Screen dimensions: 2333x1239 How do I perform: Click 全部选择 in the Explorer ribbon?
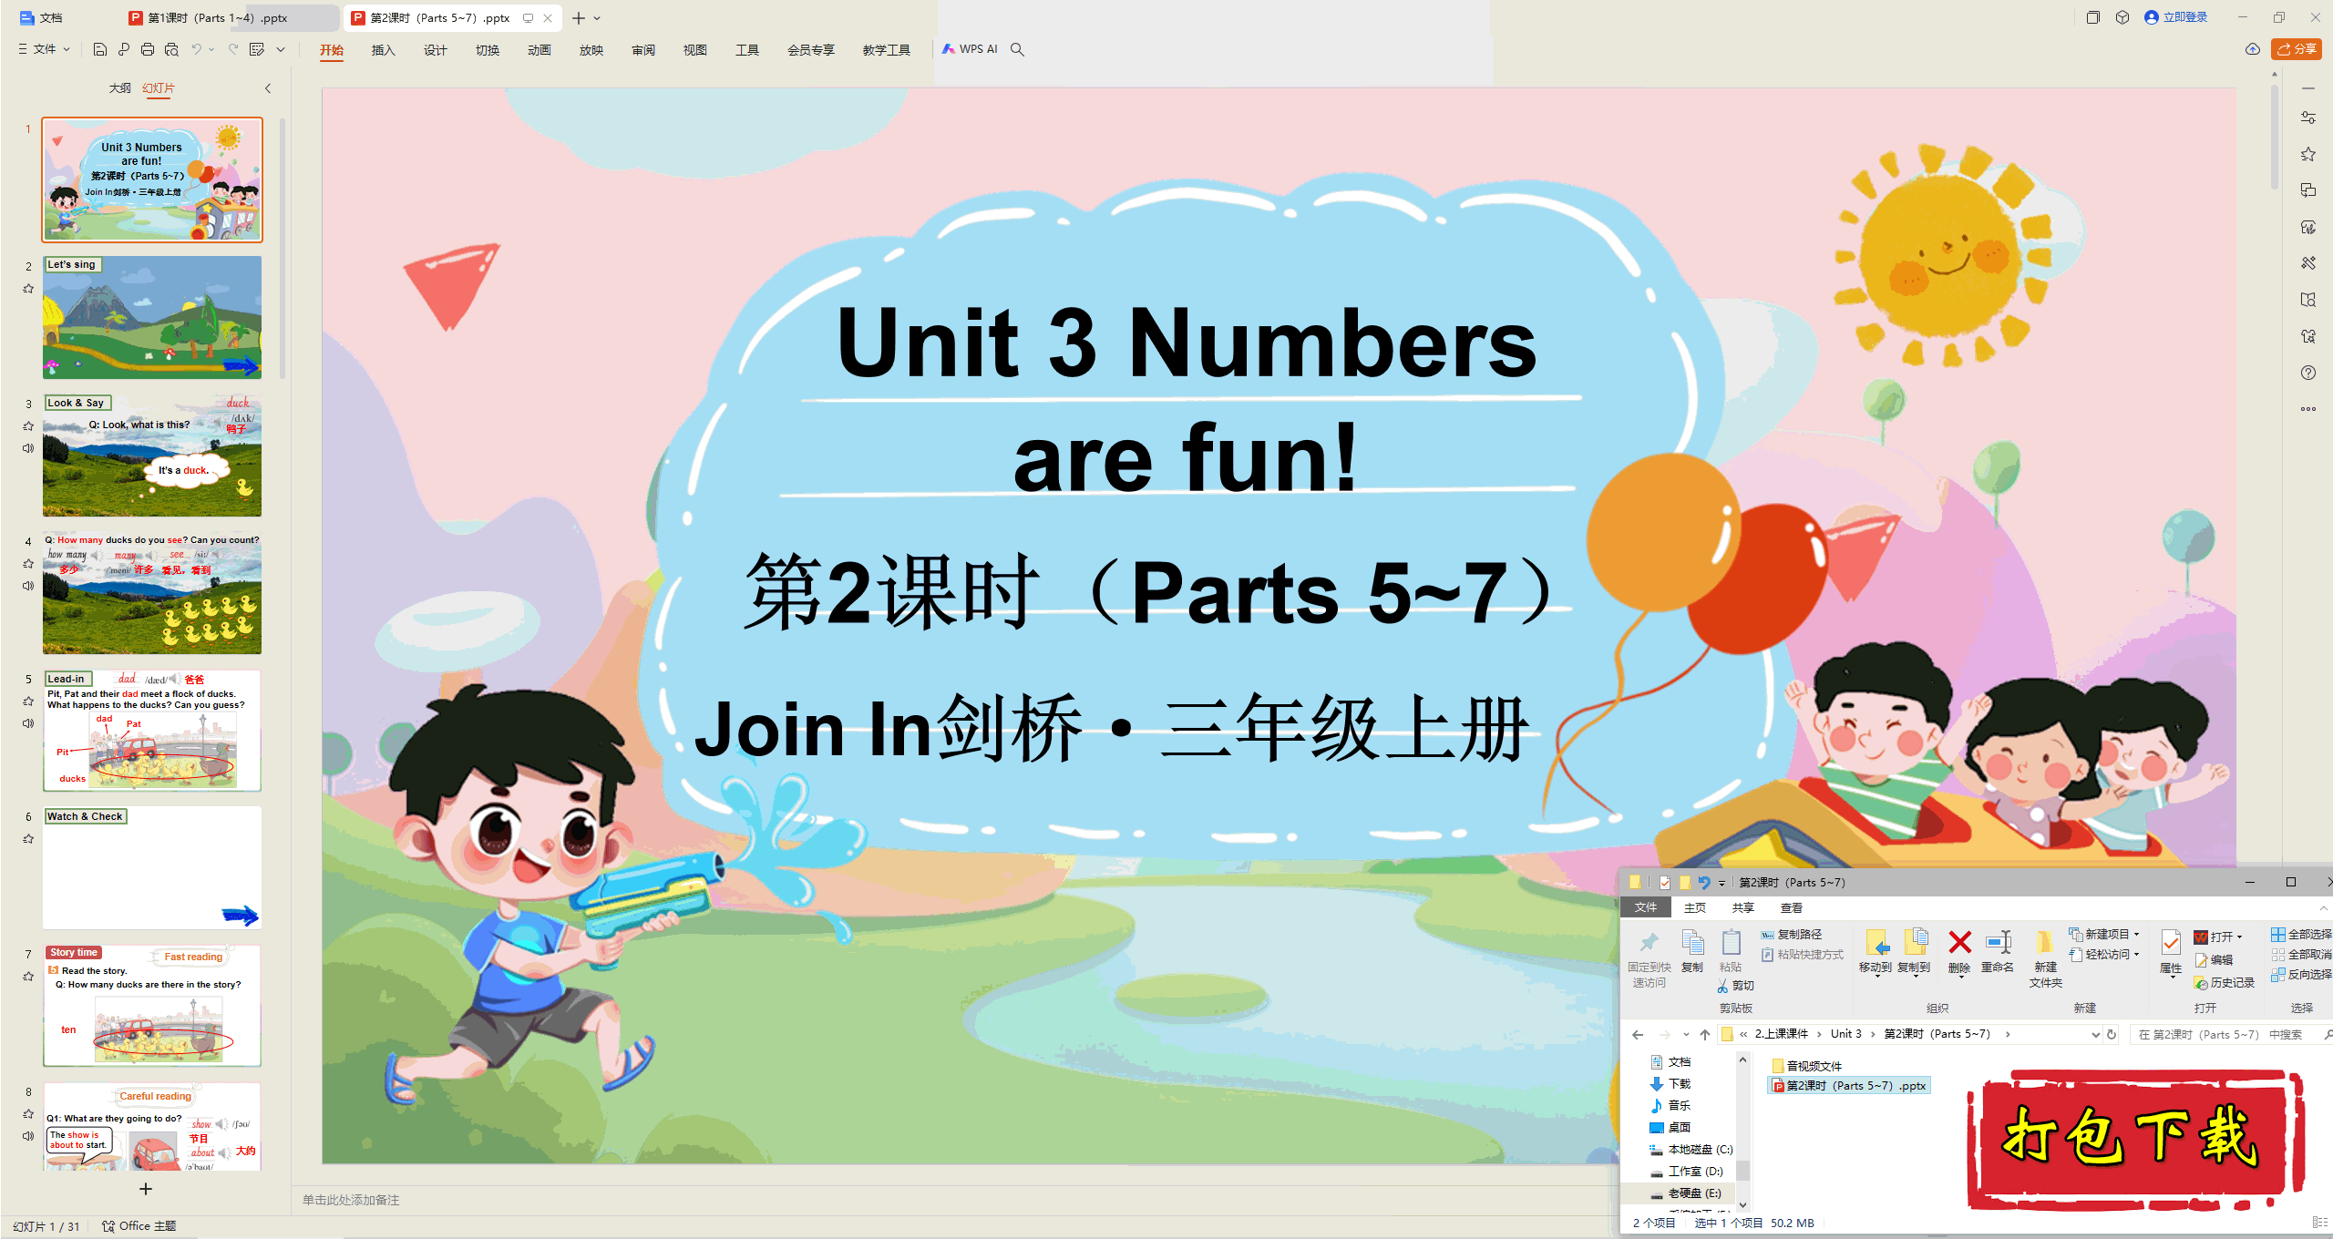click(2301, 935)
